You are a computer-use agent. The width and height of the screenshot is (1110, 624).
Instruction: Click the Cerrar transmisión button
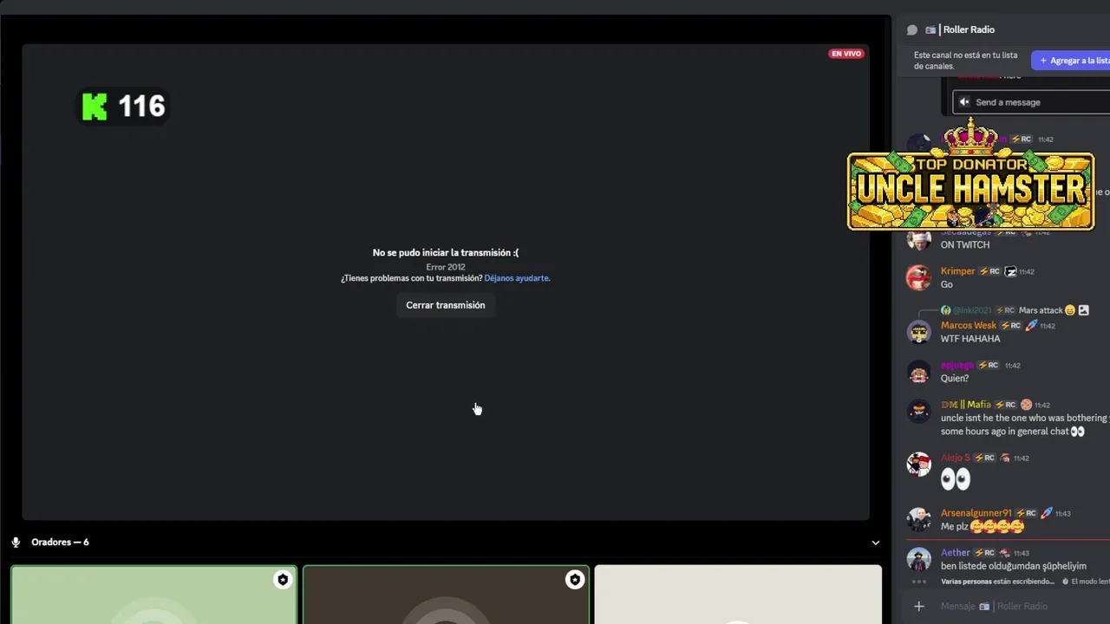point(446,305)
